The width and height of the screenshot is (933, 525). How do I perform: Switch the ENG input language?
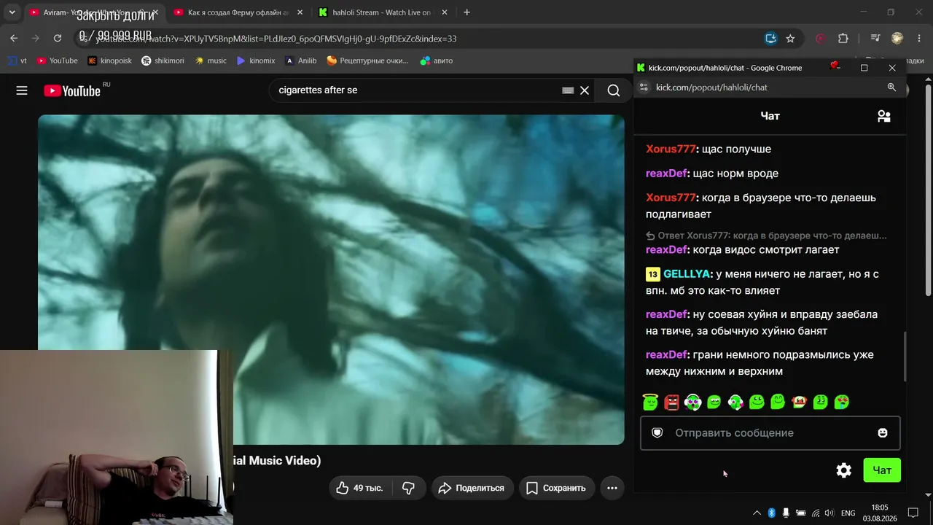[848, 513]
